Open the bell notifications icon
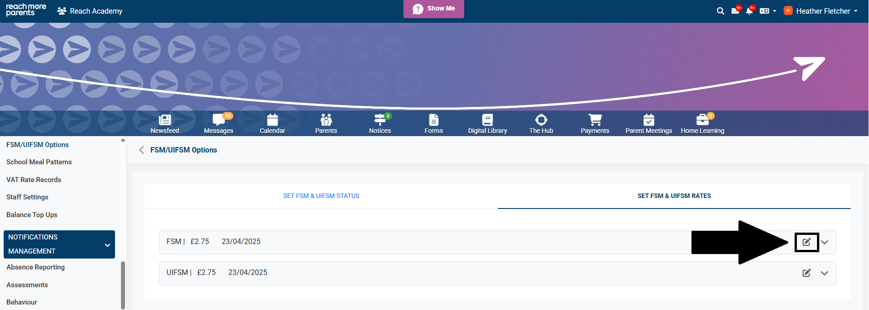 tap(749, 11)
